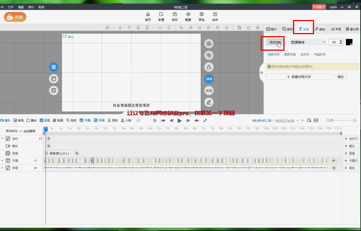Toggle the 推动锁定 checkbox
361x231 pixels.
coord(3,131)
